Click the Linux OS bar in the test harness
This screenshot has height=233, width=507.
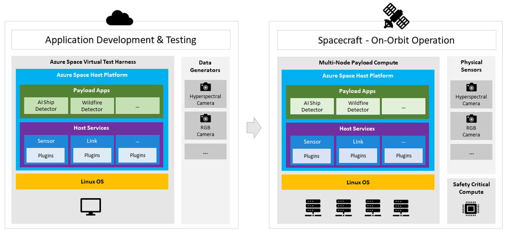[92, 181]
